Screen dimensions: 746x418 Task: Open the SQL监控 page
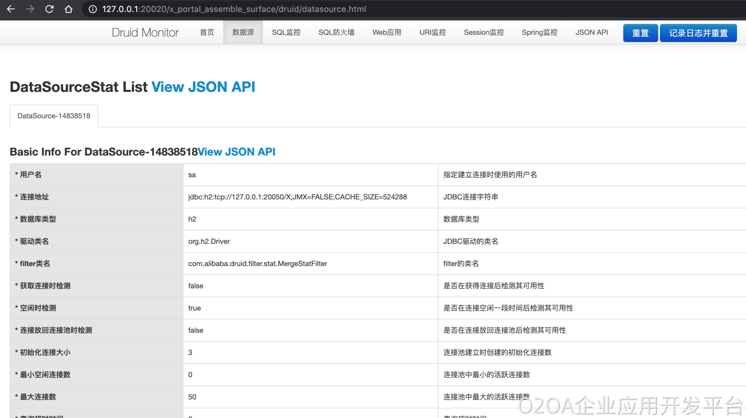point(286,32)
